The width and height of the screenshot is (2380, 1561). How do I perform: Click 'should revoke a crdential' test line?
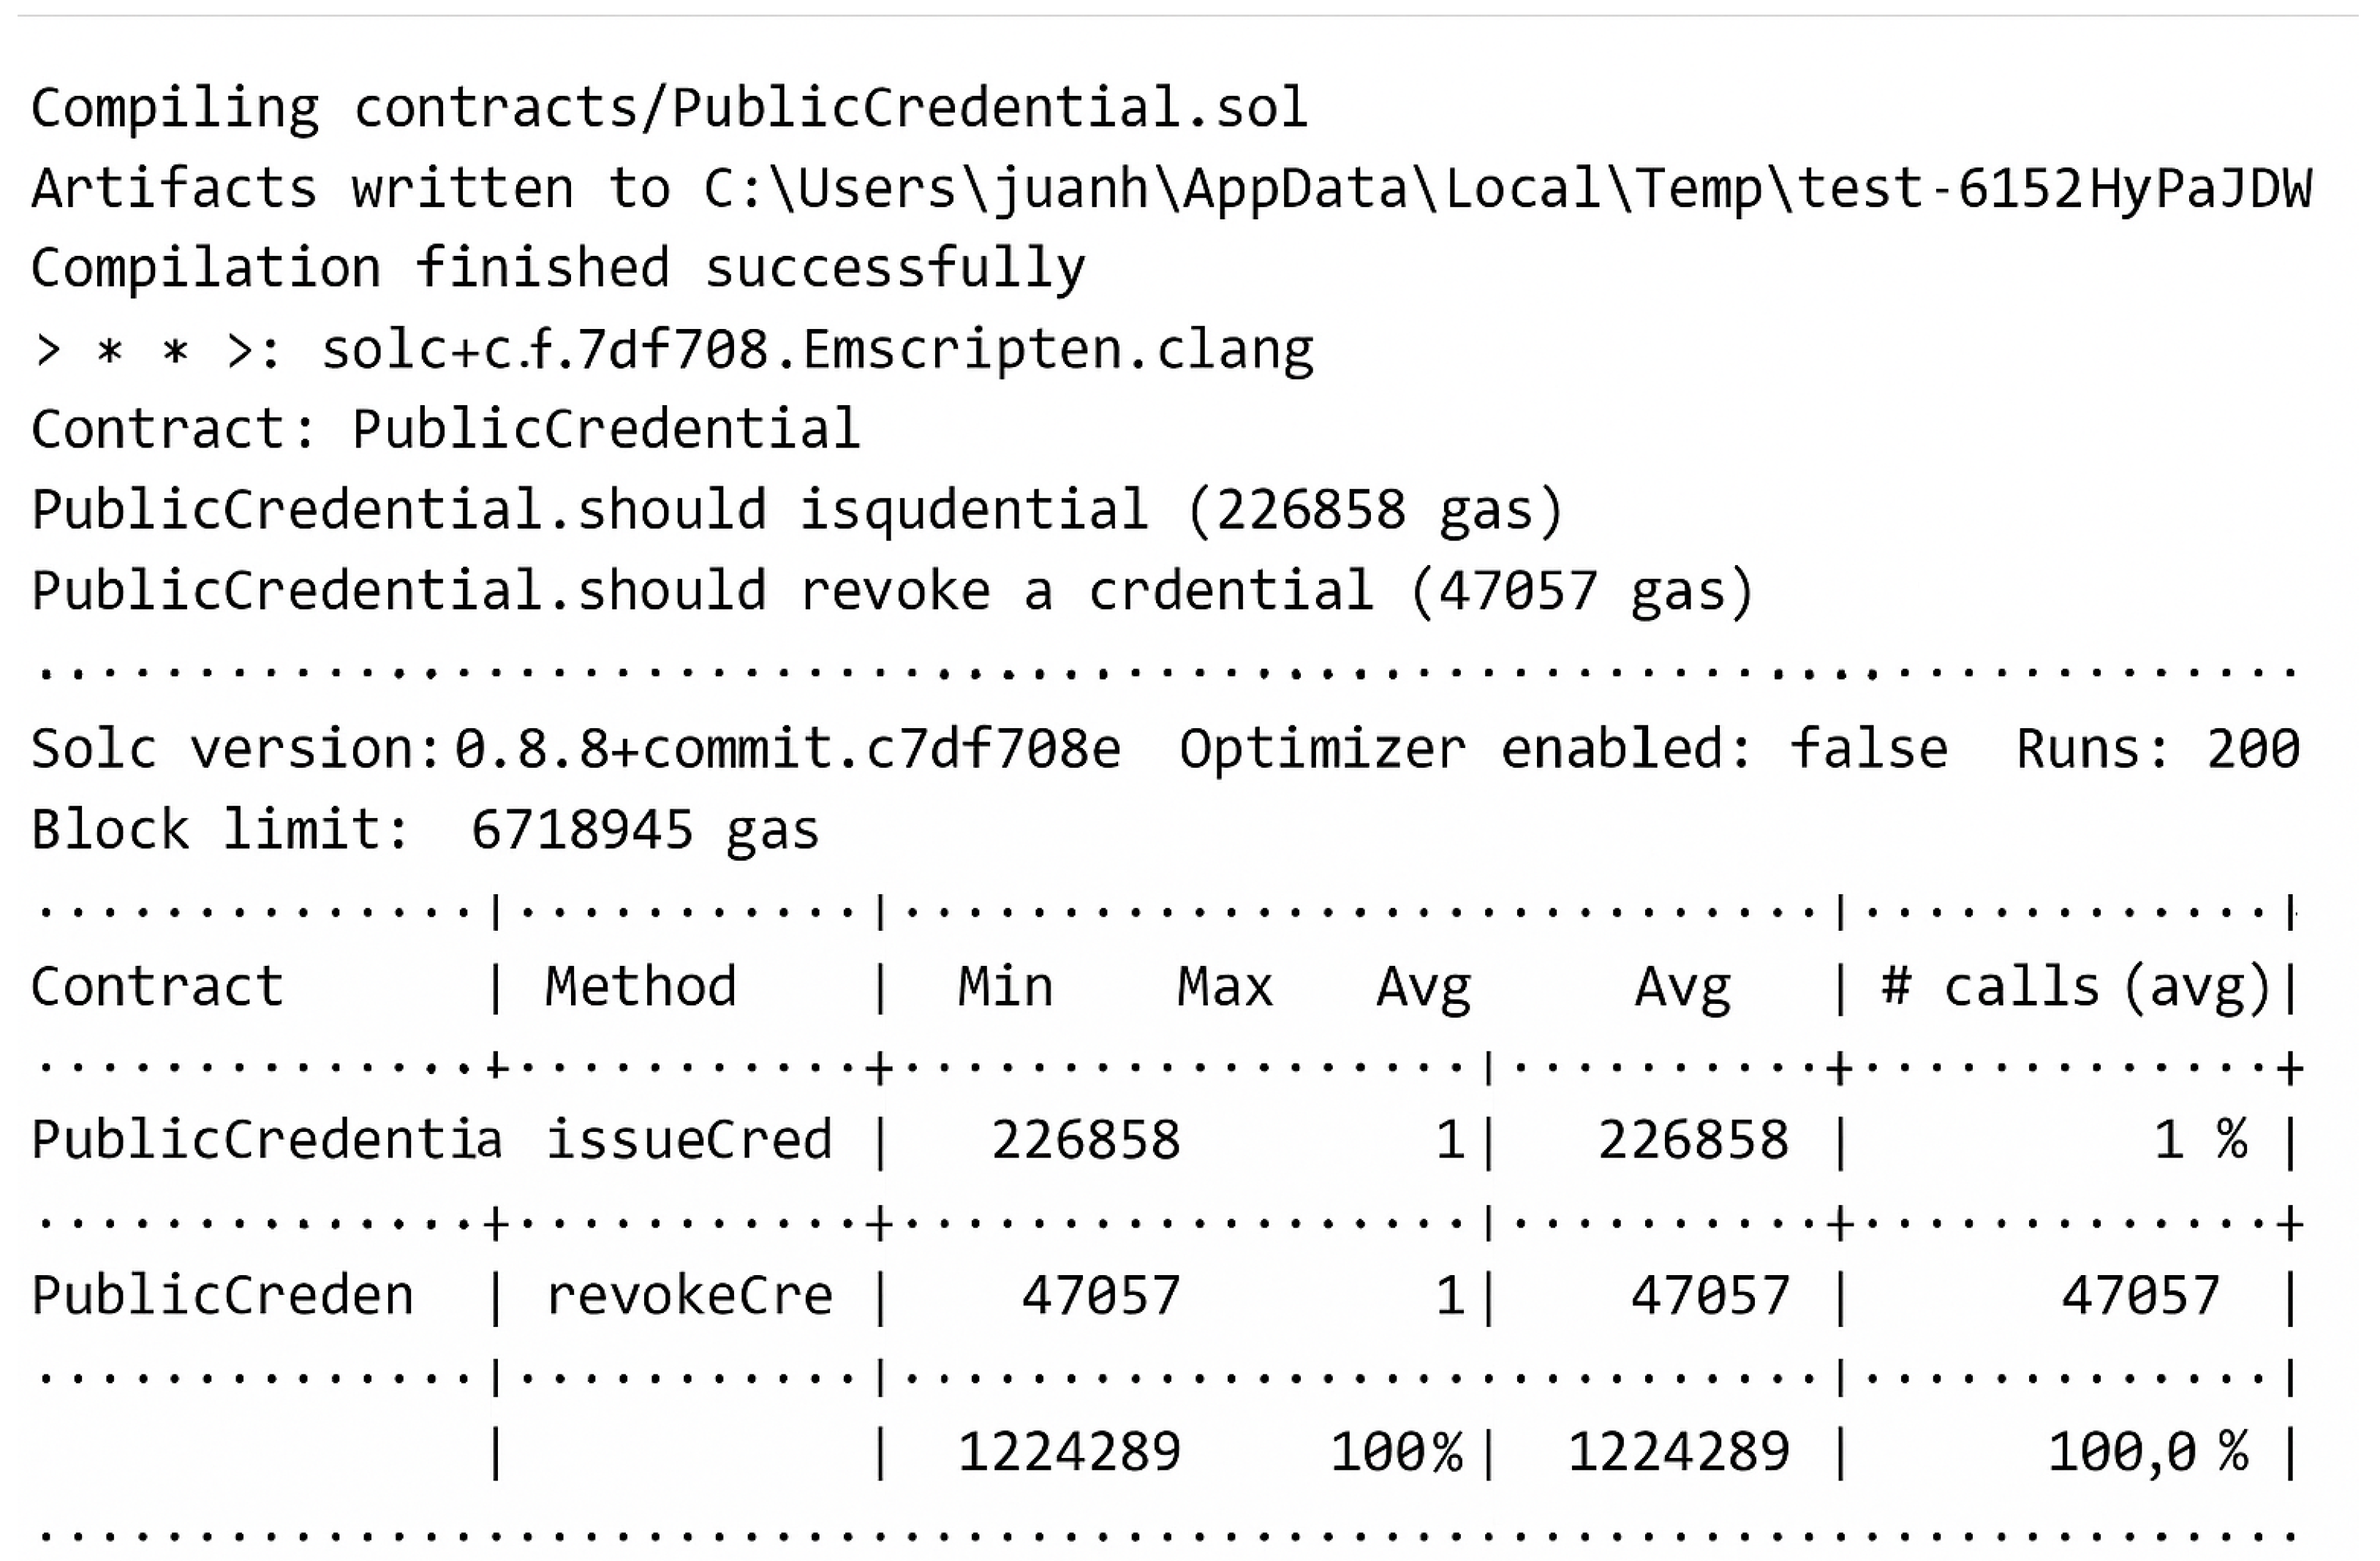coord(892,591)
